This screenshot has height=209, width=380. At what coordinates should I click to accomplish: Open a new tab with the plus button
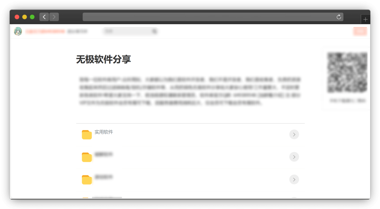point(366,19)
